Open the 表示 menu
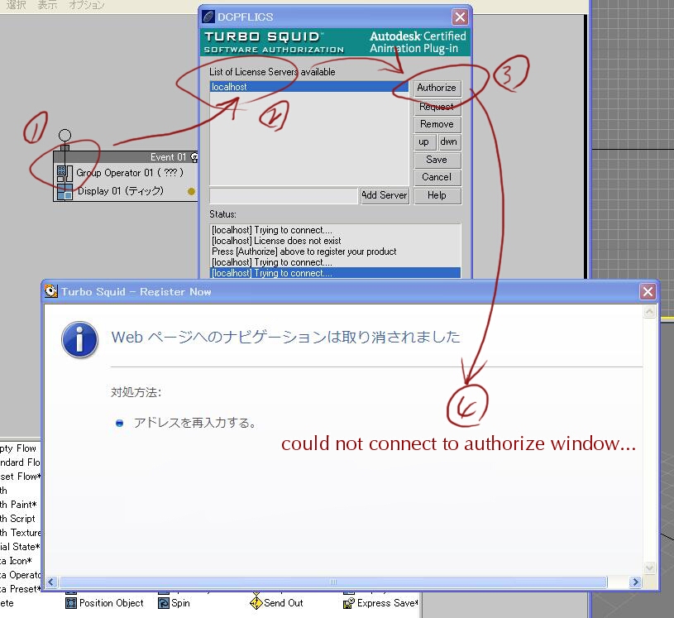Image resolution: width=674 pixels, height=618 pixels. pyautogui.click(x=47, y=5)
